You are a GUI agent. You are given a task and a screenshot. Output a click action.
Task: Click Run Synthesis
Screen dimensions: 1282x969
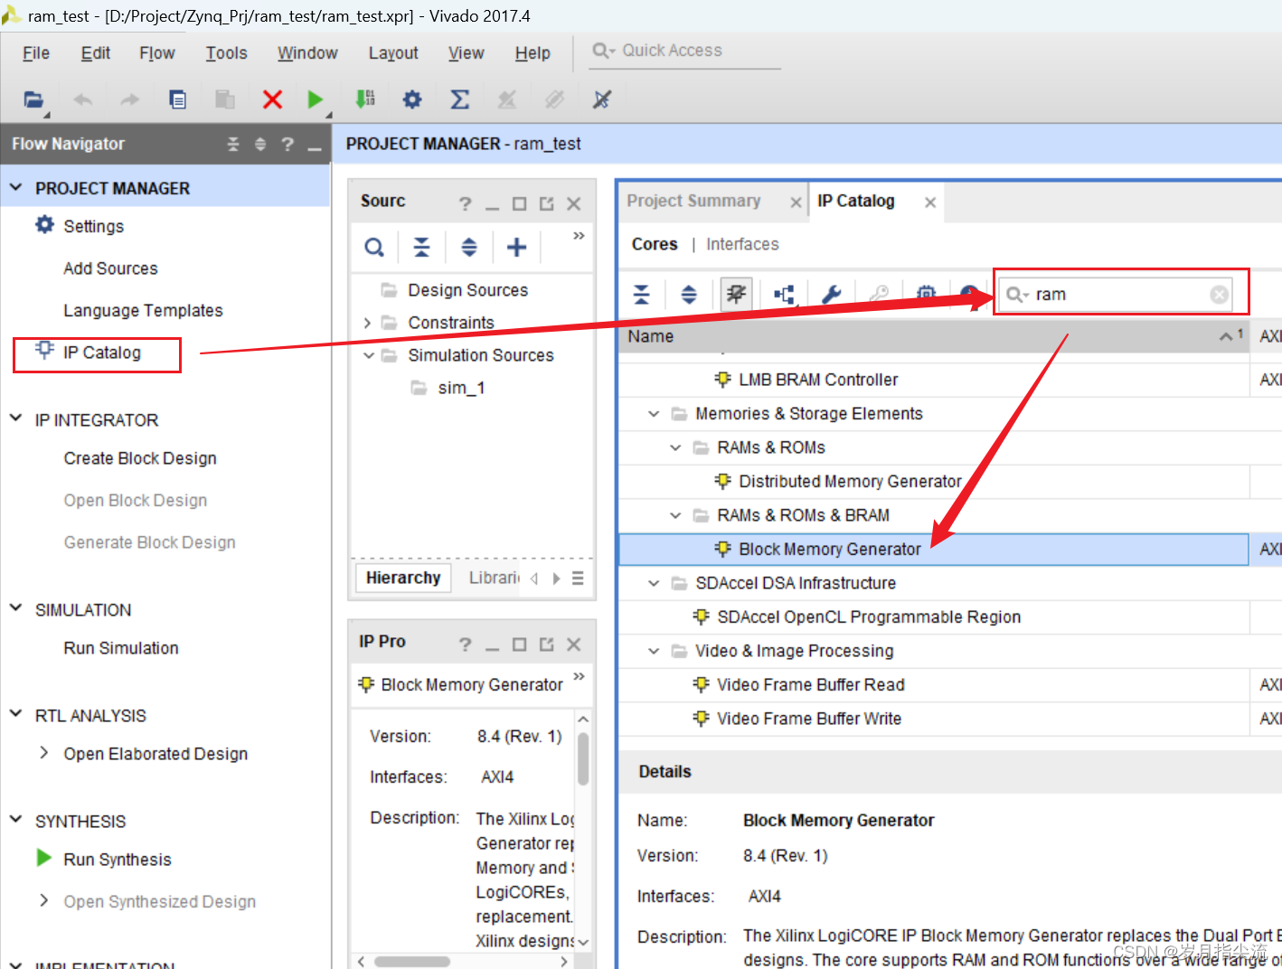[118, 860]
